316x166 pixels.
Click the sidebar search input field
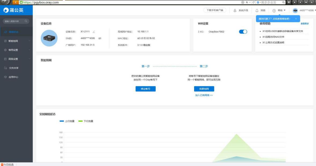point(13,21)
